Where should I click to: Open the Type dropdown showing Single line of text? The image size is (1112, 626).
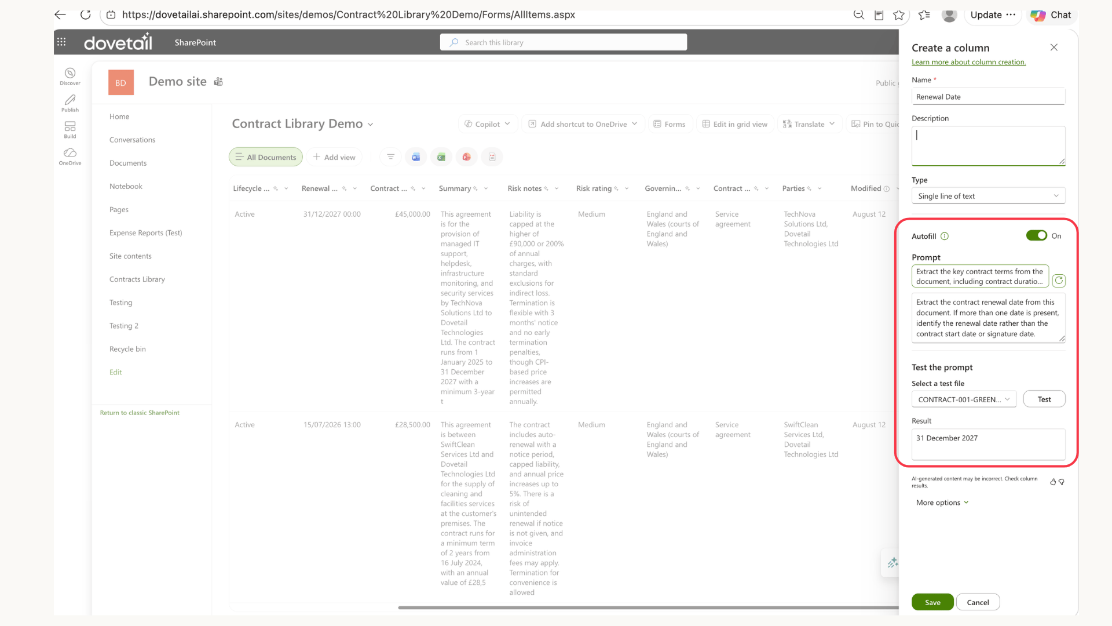[x=988, y=196]
